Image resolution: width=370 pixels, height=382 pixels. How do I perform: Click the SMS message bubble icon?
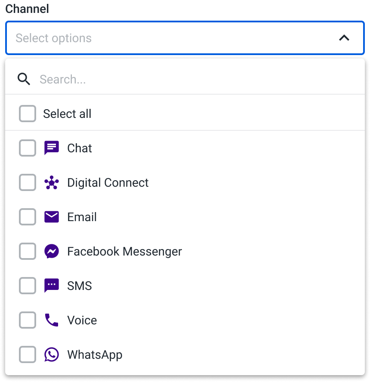click(x=51, y=286)
